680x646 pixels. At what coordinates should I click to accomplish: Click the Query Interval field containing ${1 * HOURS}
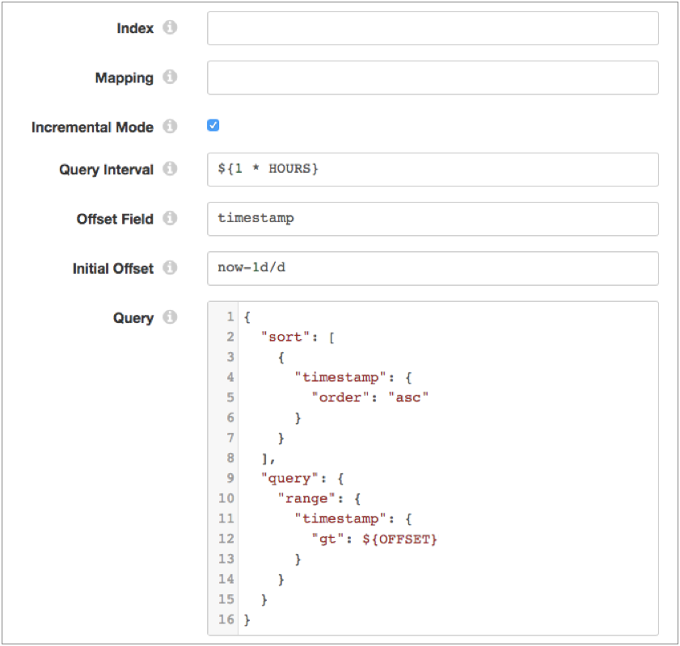point(433,170)
